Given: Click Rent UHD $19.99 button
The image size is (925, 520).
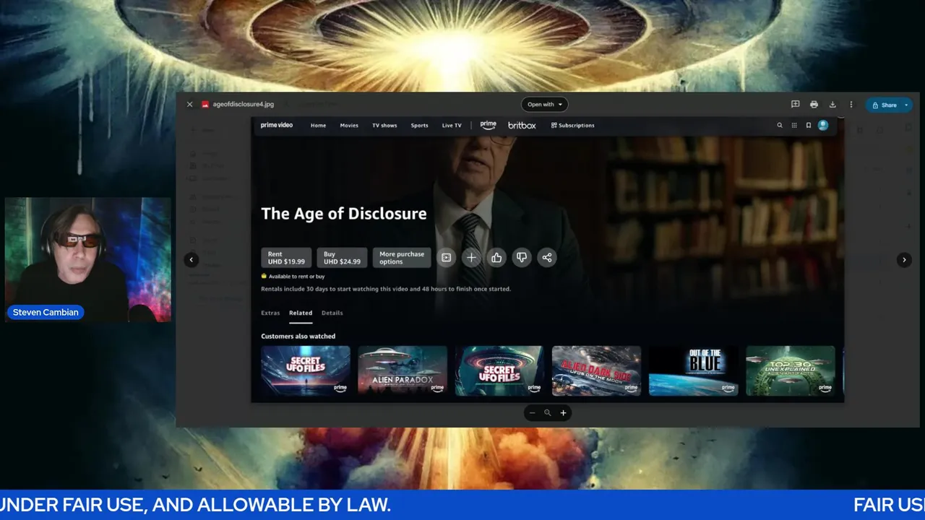Looking at the screenshot, I should point(286,258).
